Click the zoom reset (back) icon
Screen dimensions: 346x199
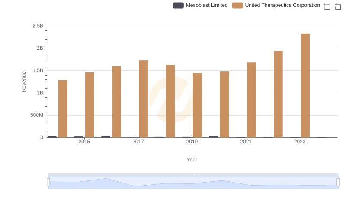coord(338,6)
